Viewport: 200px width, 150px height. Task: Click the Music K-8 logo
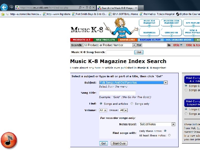(x=87, y=30)
